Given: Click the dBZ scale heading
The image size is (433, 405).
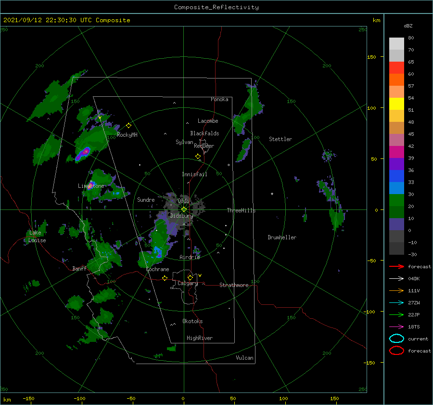Looking at the screenshot, I should pyautogui.click(x=408, y=26).
